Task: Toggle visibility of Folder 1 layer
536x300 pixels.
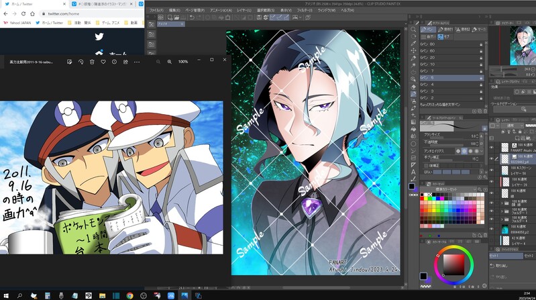Action: 492,211
